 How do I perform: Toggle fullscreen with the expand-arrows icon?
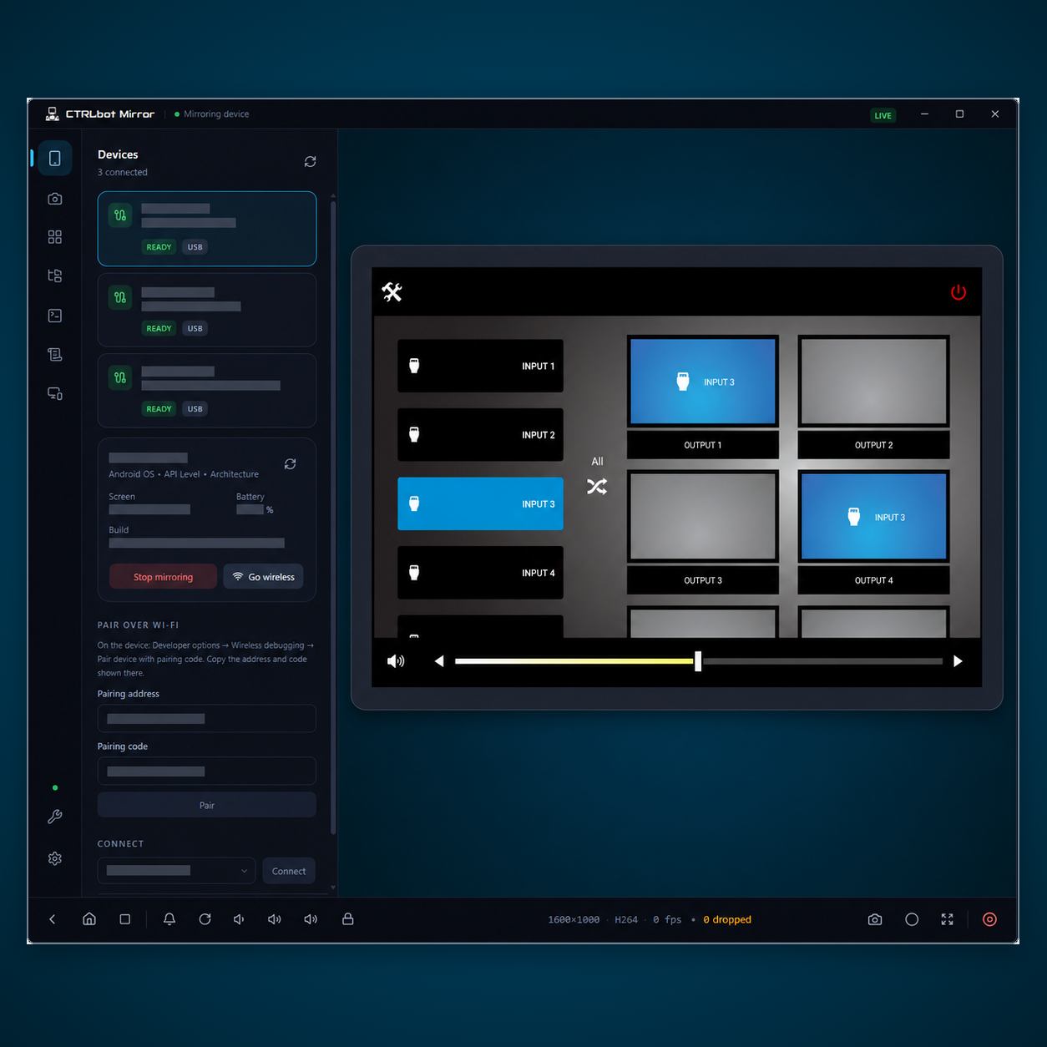click(x=948, y=919)
